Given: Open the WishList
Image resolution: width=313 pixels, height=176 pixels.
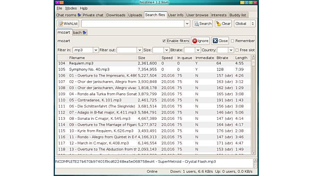Looking at the screenshot, I should pyautogui.click(x=68, y=24).
